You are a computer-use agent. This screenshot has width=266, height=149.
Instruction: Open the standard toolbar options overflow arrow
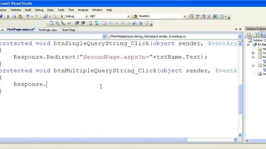[x=229, y=17]
